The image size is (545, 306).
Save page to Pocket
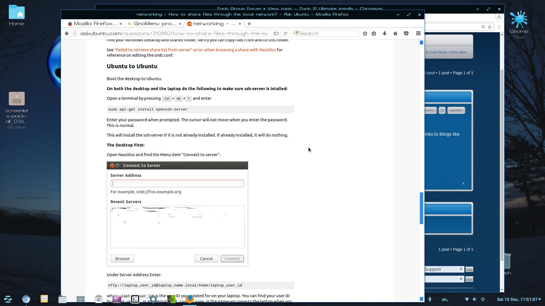pos(406,33)
